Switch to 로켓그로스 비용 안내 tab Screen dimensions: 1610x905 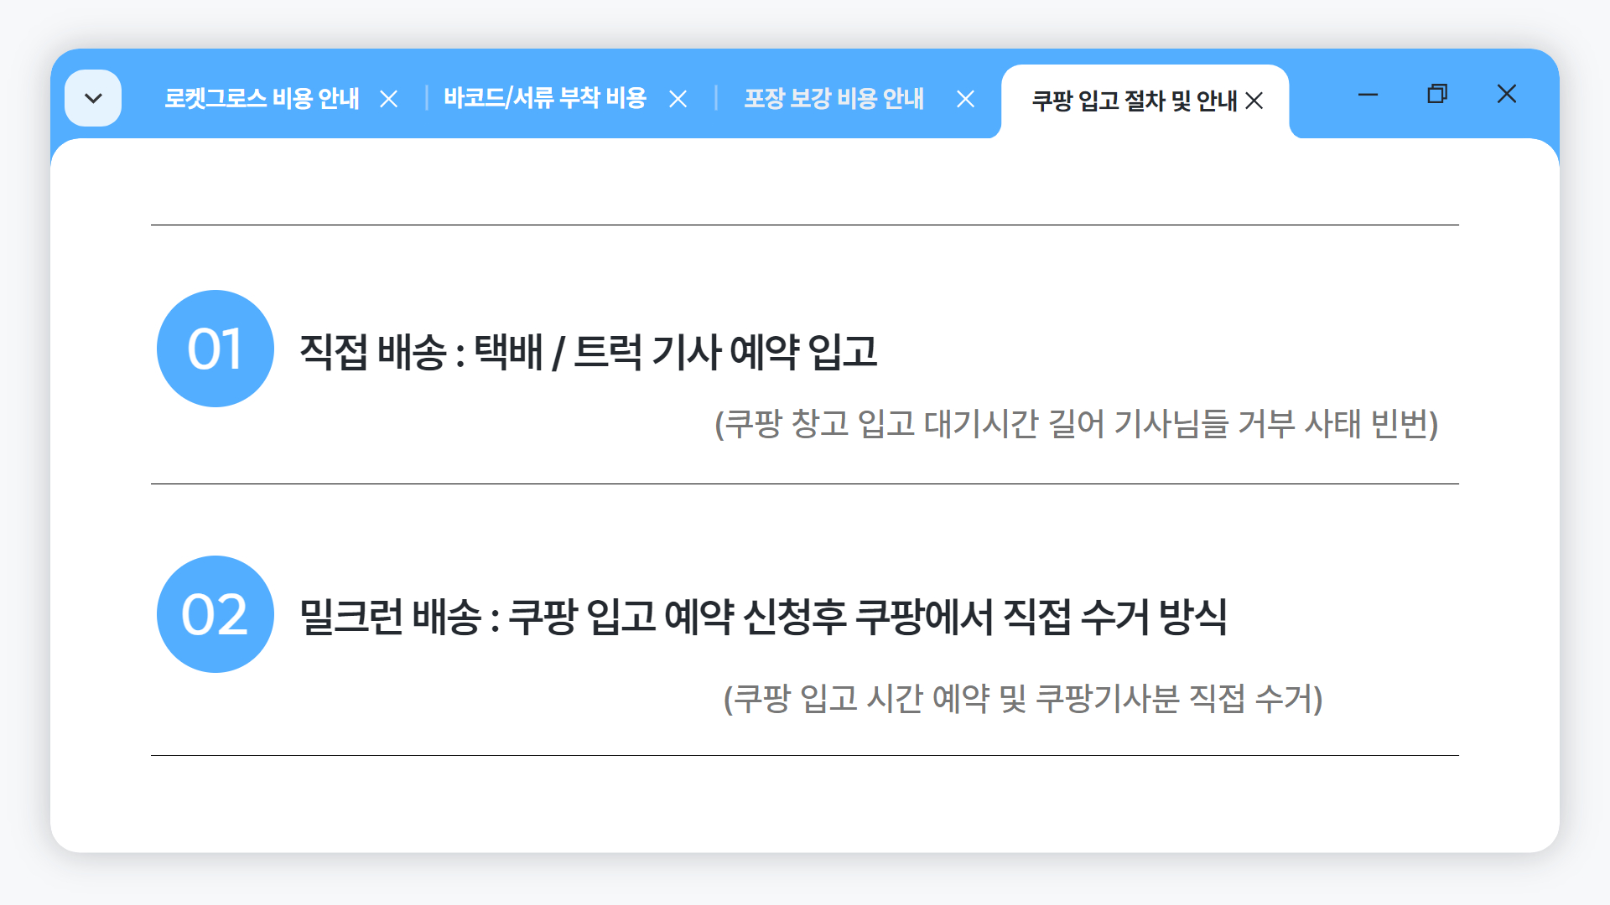pos(262,99)
